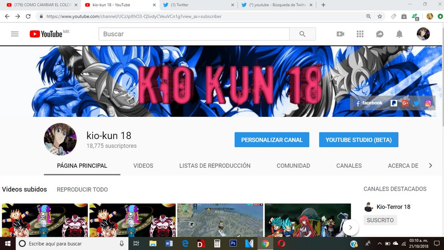
Task: Open the COMUNIDAD channel tab
Action: [x=293, y=166]
